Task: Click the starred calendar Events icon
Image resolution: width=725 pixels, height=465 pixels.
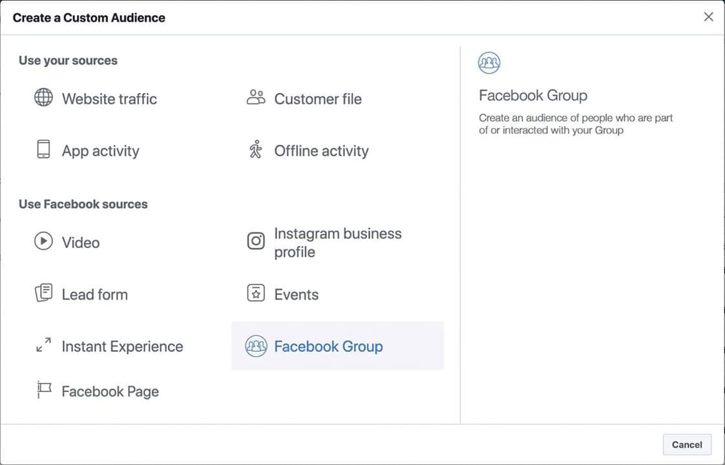Action: [x=256, y=293]
